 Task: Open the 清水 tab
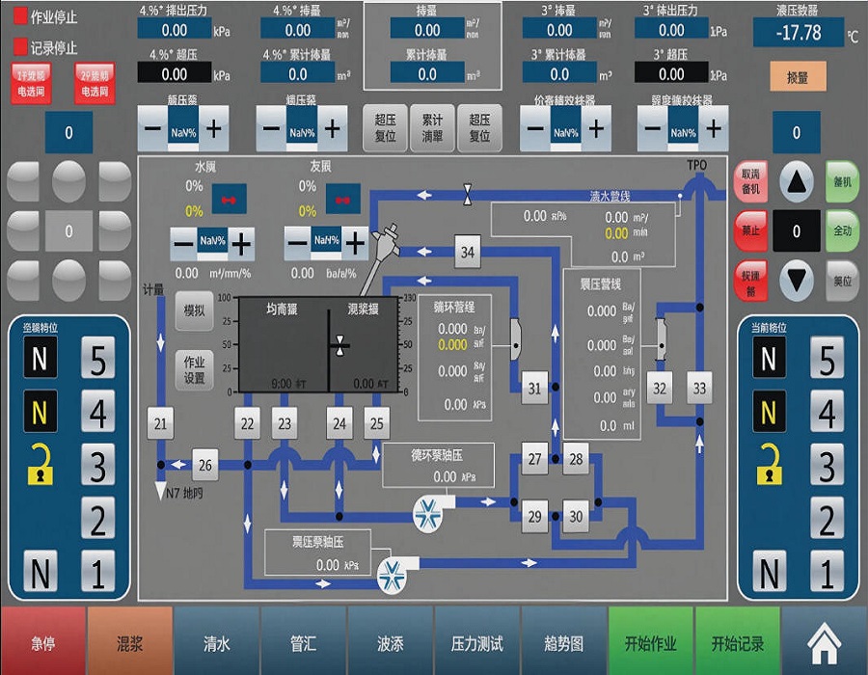tap(217, 640)
